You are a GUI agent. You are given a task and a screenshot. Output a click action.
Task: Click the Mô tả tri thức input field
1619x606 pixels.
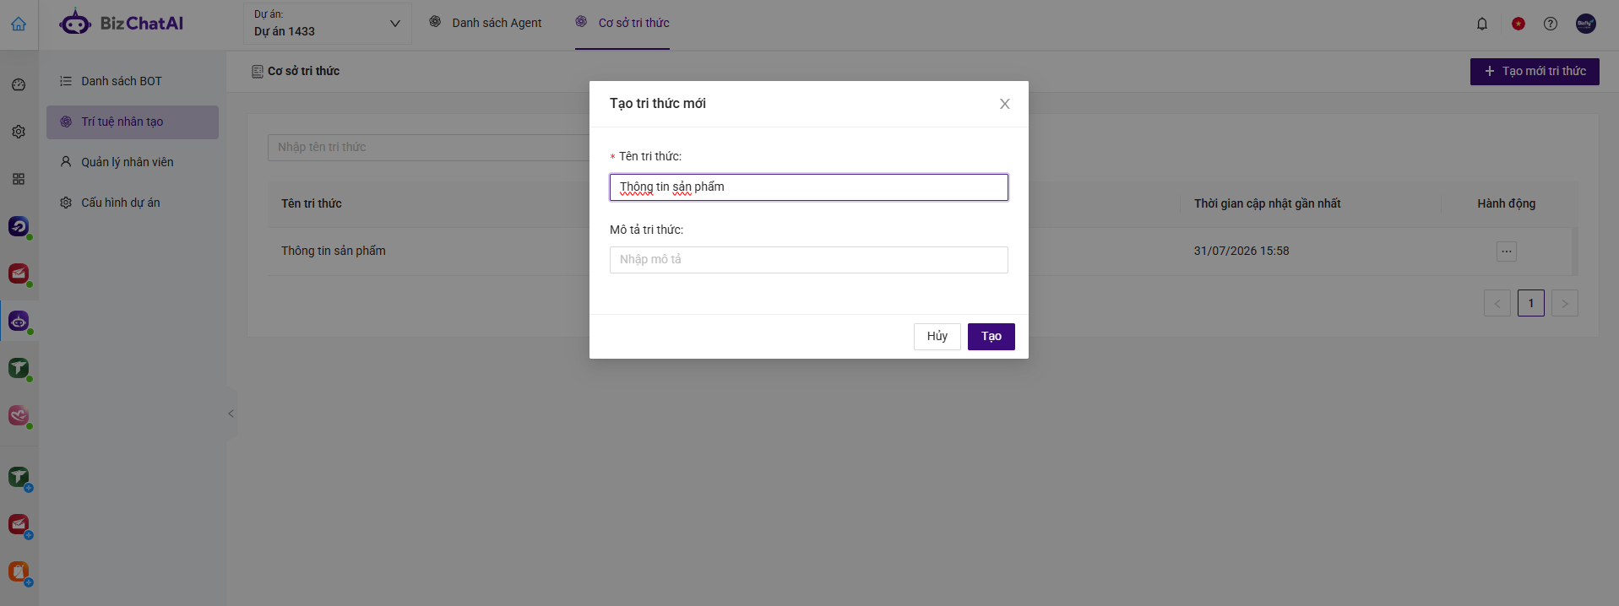pyautogui.click(x=809, y=260)
